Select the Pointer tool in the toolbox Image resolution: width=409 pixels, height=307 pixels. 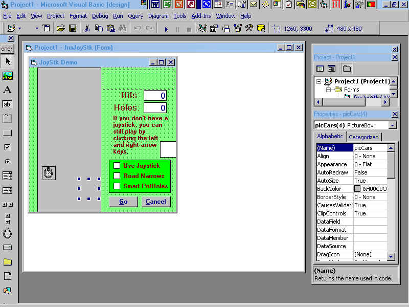coord(7,61)
